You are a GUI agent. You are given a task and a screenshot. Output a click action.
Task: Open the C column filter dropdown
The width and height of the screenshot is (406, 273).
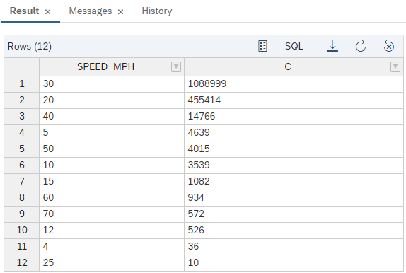point(395,66)
